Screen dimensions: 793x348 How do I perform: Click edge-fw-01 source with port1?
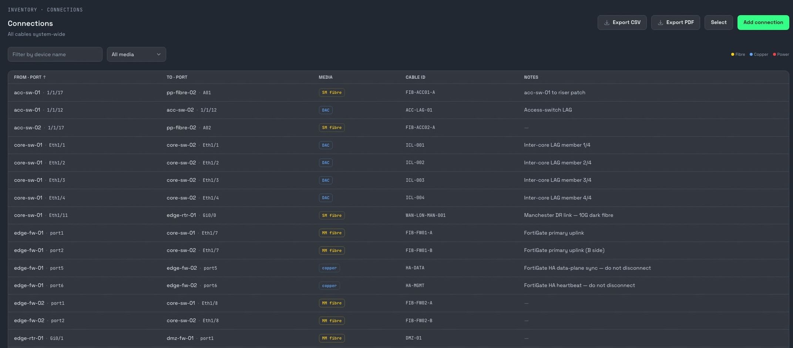click(29, 233)
